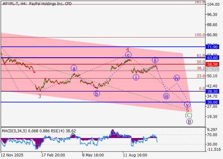Click the 96.30 price scale value
This screenshot has height=159, width=223.
coord(212,15)
